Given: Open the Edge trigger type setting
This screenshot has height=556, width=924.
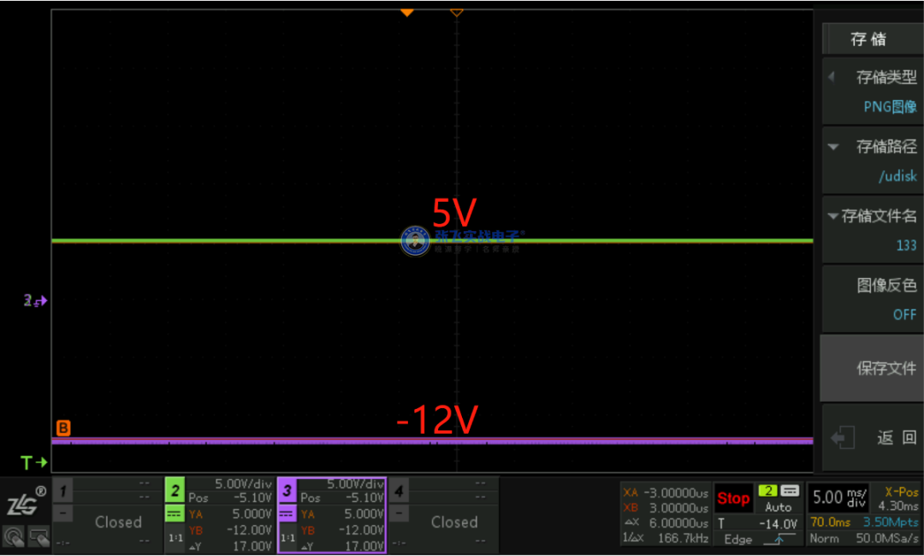Looking at the screenshot, I should pyautogui.click(x=738, y=539).
